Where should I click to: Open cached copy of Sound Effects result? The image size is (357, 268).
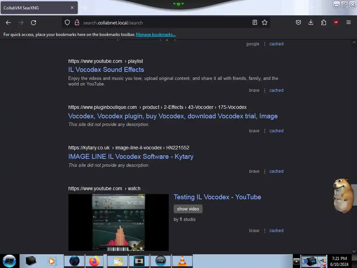click(276, 90)
